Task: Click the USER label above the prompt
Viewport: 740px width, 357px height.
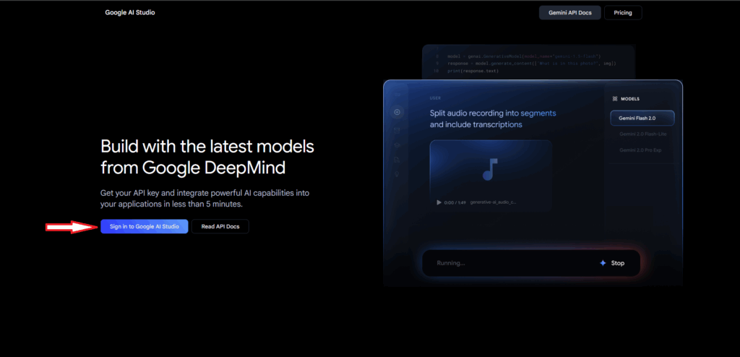Action: [434, 98]
